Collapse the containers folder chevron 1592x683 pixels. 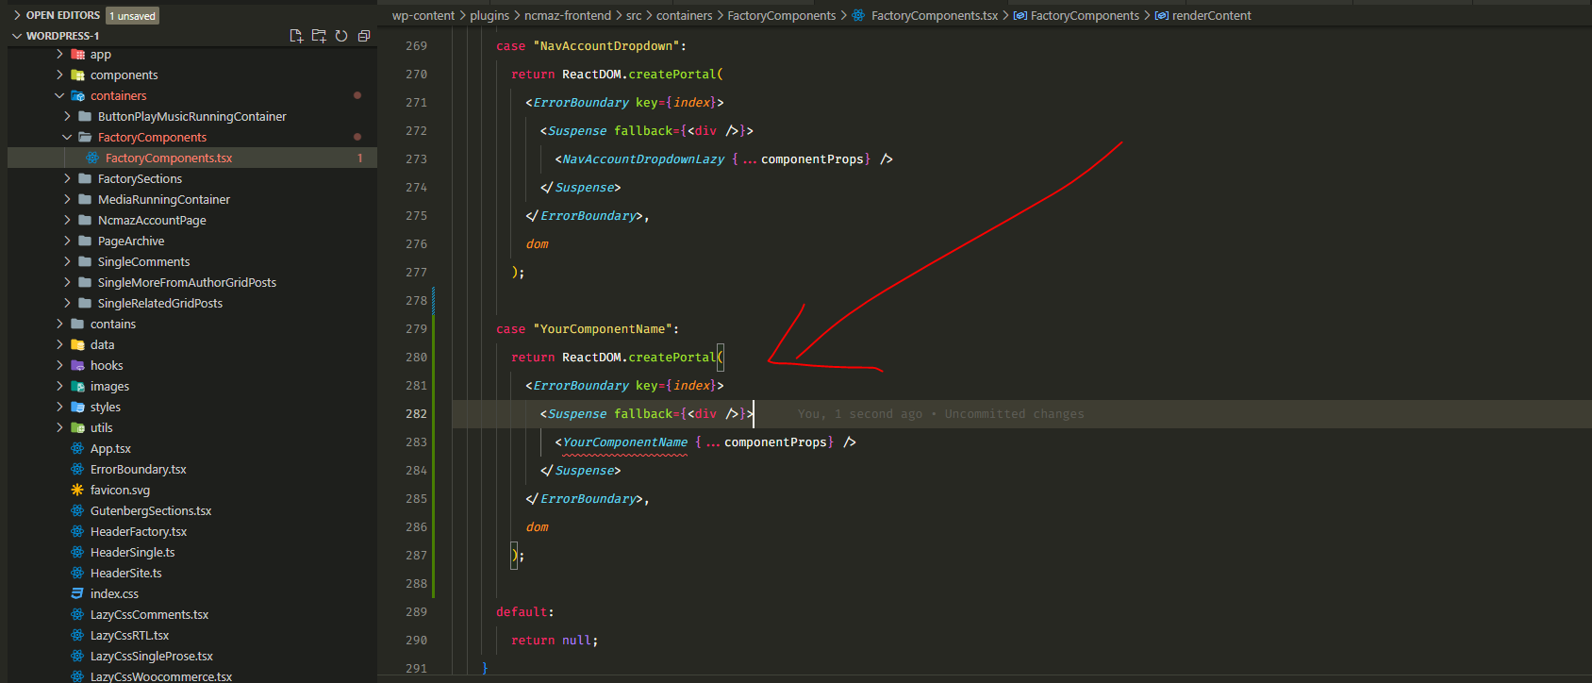click(x=59, y=96)
